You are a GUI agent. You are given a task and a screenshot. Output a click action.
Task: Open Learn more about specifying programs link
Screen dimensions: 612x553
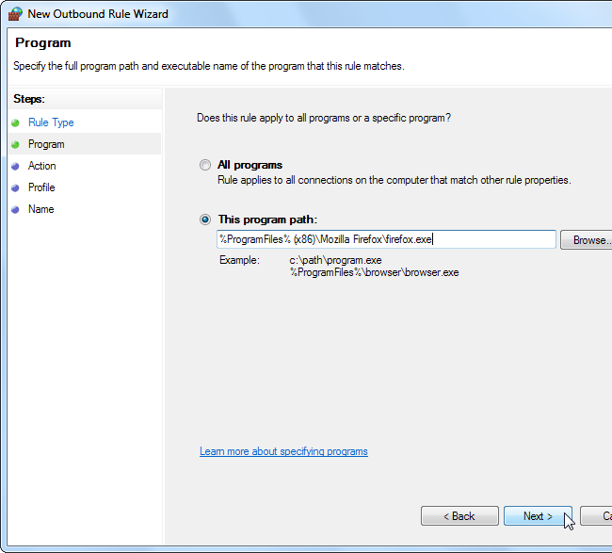283,451
